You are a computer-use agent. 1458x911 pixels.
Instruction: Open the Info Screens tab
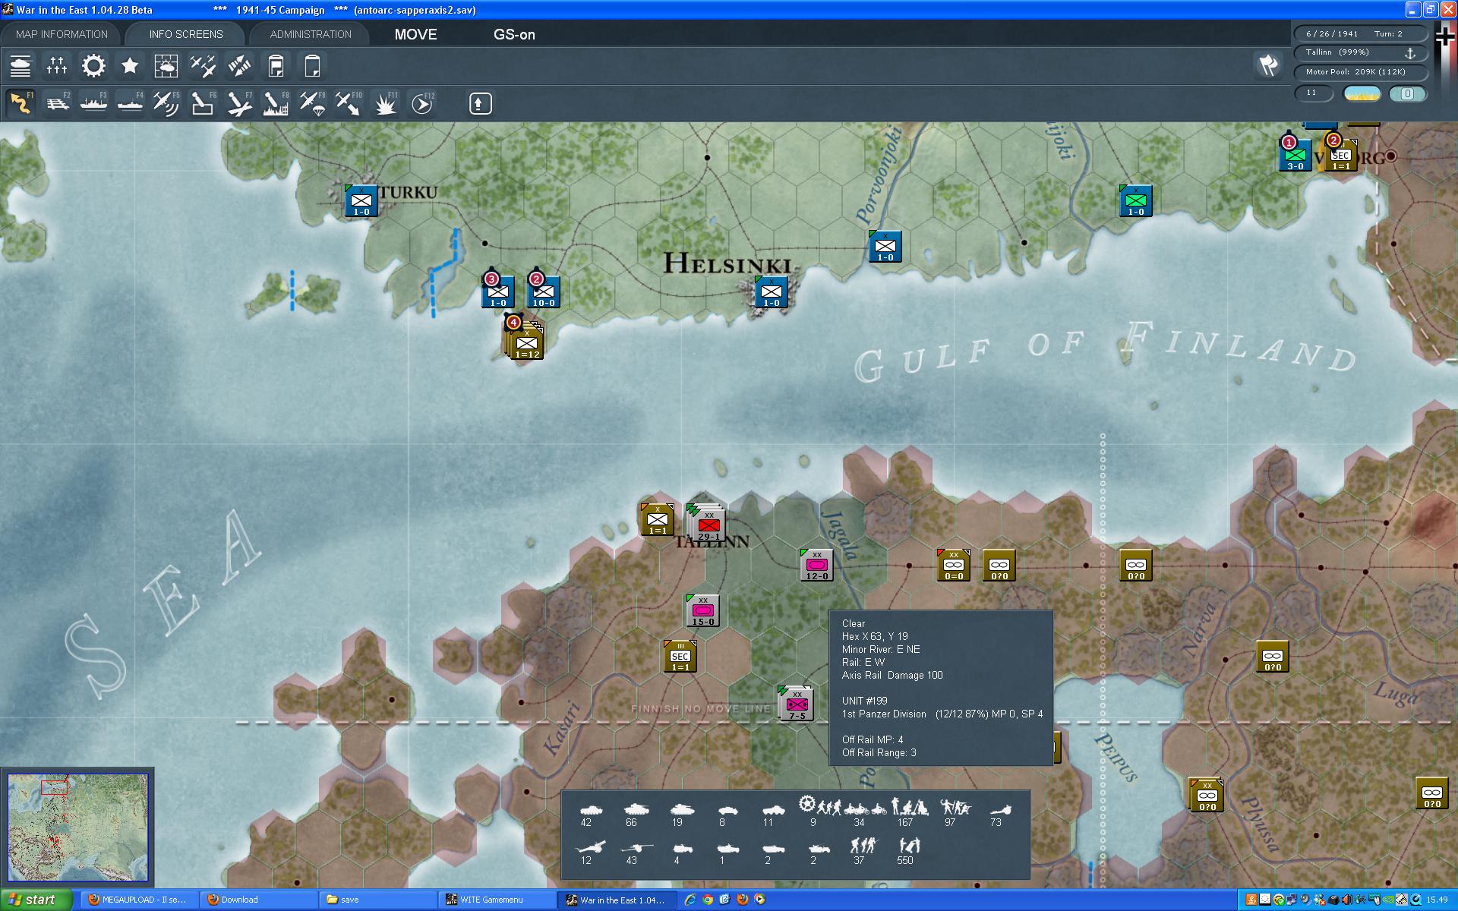tap(186, 34)
